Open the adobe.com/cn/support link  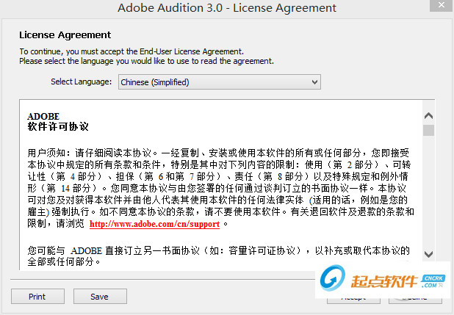coord(154,223)
